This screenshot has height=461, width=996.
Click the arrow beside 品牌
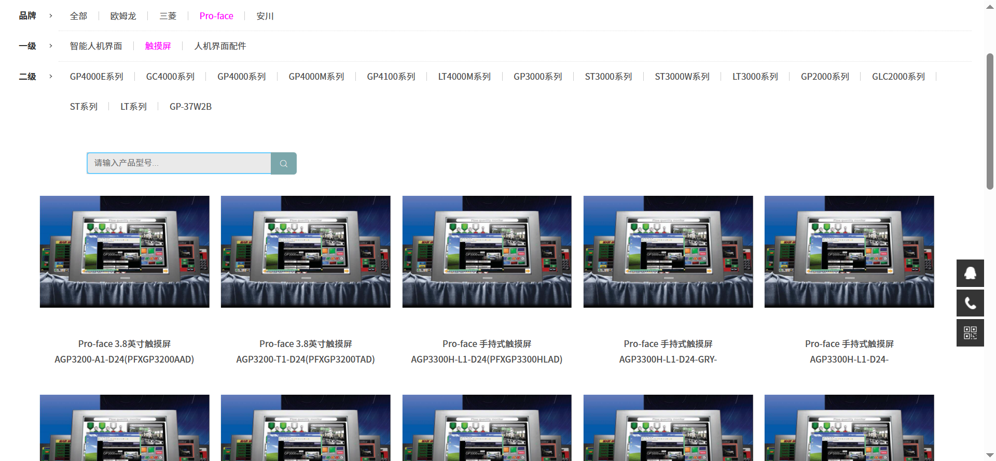[51, 16]
